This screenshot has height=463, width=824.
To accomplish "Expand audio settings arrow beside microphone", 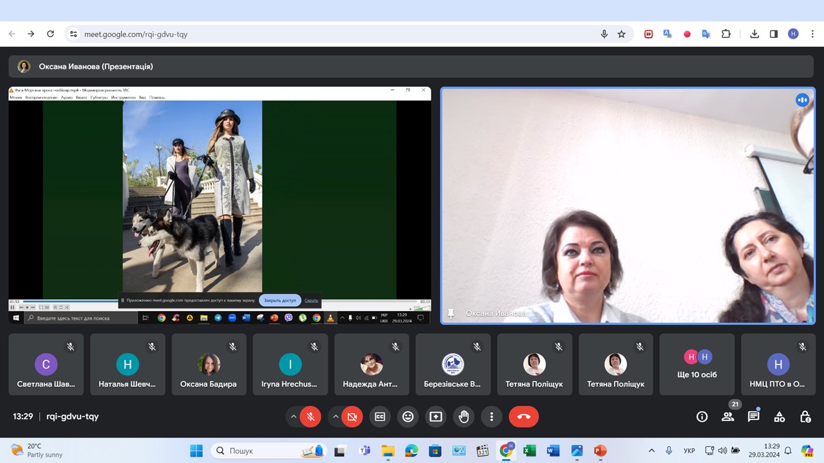I will [294, 417].
